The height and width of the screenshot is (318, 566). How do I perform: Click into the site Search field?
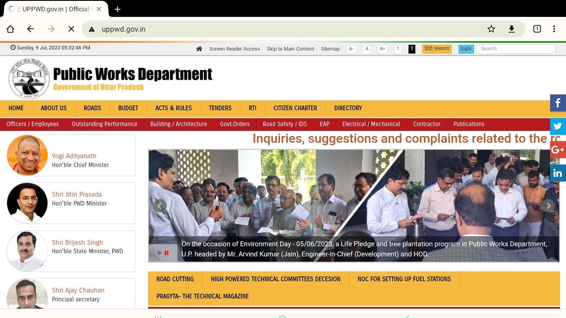(516, 49)
